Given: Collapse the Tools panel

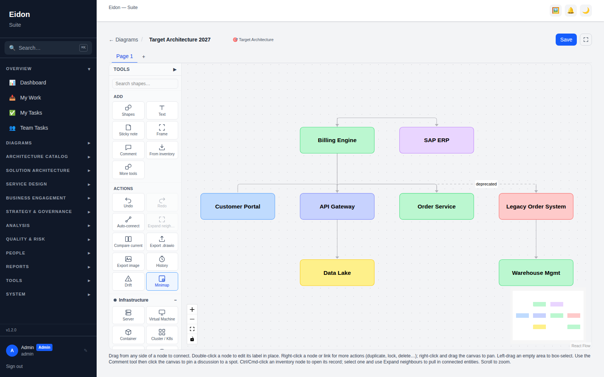Looking at the screenshot, I should click(x=175, y=69).
